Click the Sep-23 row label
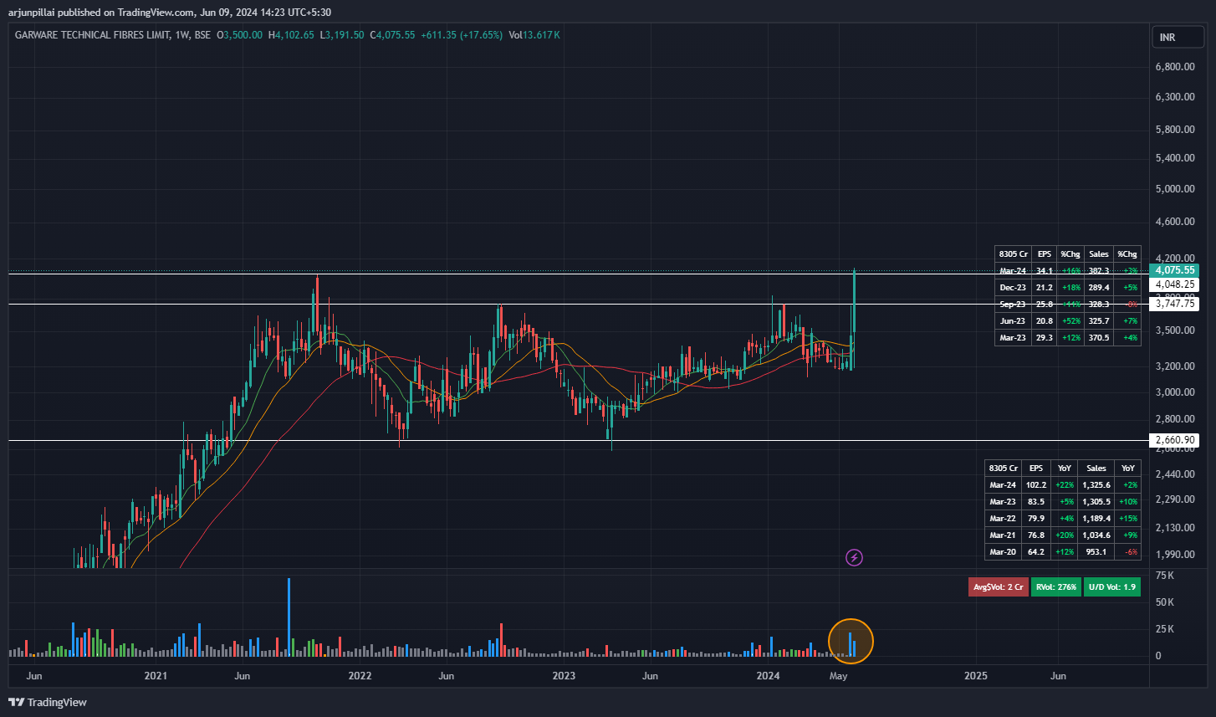Screen dimensions: 1216x717 (1012, 304)
